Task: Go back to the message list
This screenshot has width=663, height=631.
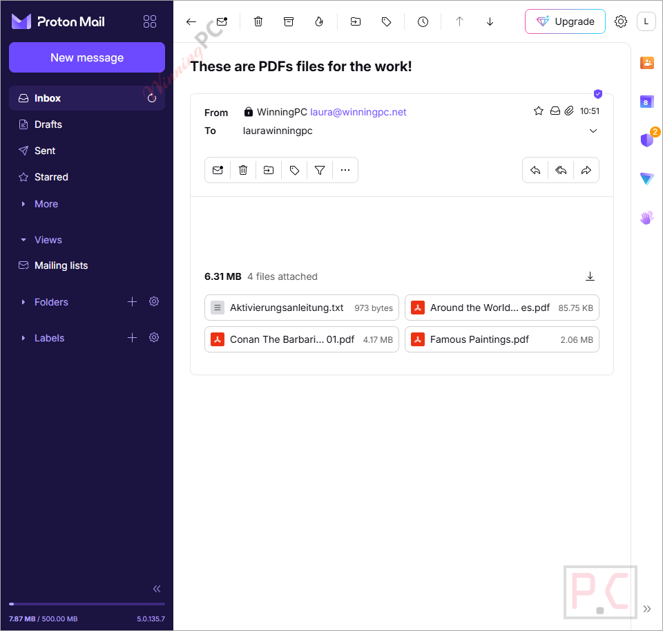Action: pos(191,21)
